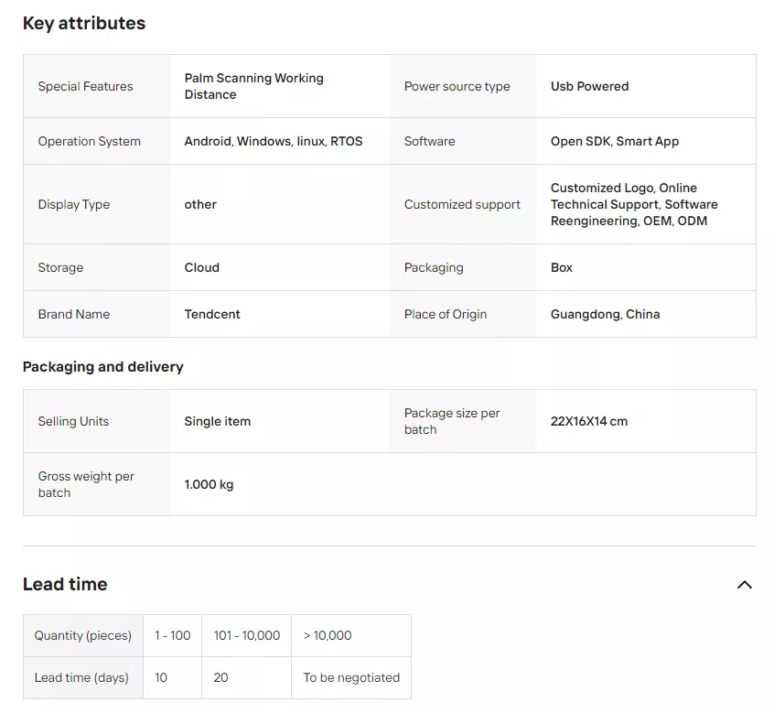Click 'Palm Scanning Working Distance' value
Screen dimensions: 774x713
253,86
